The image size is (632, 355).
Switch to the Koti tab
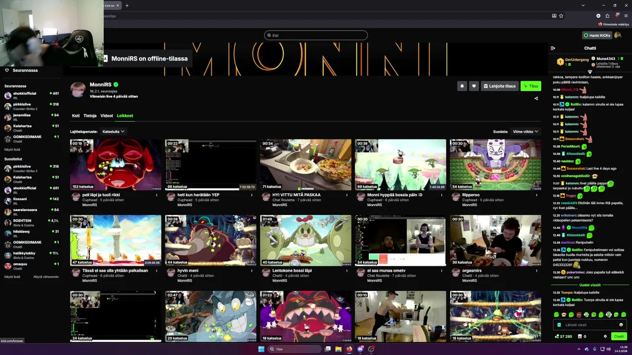tap(76, 116)
